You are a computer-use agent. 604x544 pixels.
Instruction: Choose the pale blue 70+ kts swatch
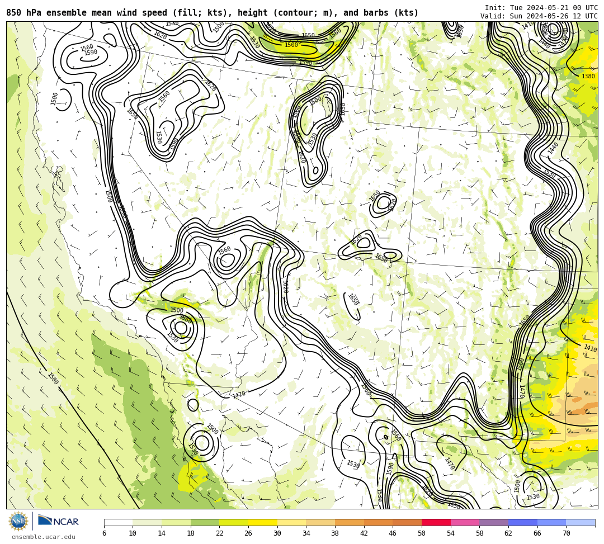[x=581, y=522]
